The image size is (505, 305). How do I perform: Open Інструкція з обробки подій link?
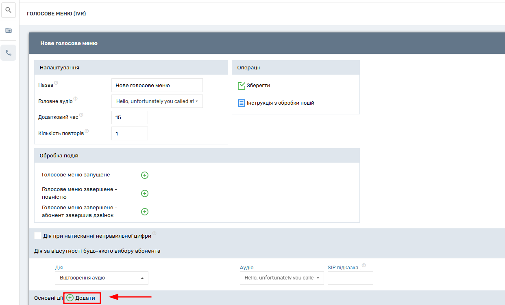pyautogui.click(x=280, y=103)
